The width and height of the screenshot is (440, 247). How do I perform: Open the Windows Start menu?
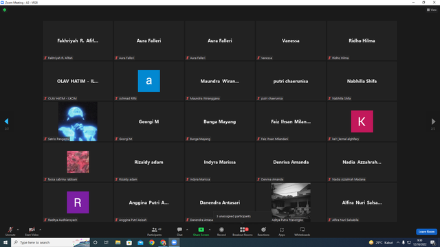(x=5, y=242)
